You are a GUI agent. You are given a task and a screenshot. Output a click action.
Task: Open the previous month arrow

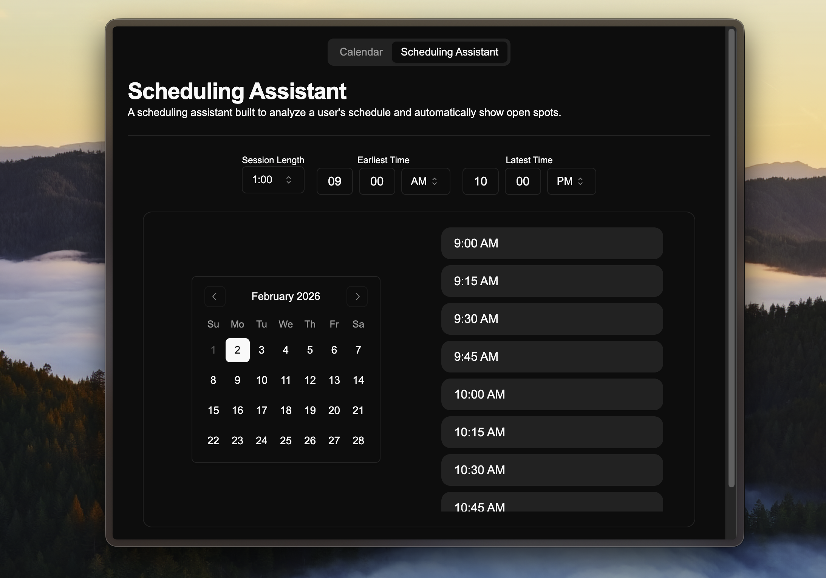(215, 296)
